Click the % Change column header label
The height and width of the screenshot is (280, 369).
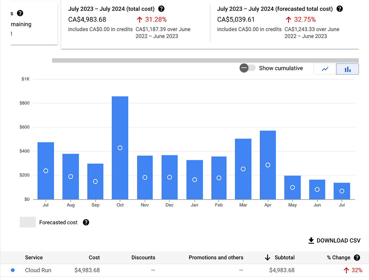[339, 258]
